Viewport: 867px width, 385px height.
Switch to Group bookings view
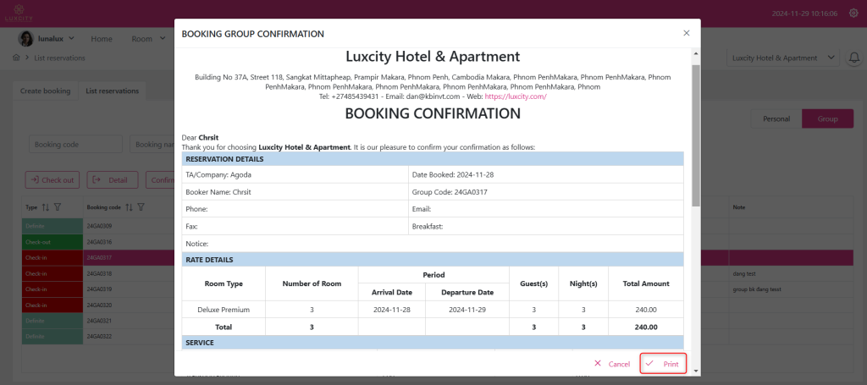point(827,119)
